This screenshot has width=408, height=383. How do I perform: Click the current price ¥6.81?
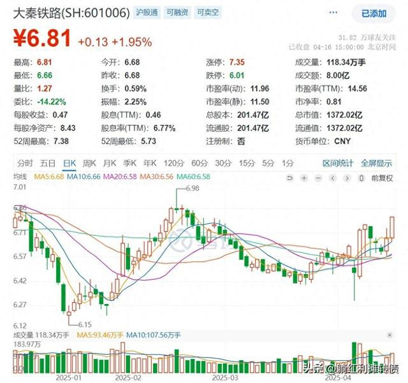point(42,38)
